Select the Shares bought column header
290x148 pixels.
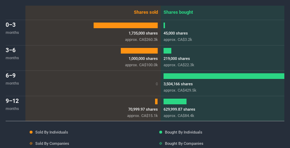click(x=178, y=12)
